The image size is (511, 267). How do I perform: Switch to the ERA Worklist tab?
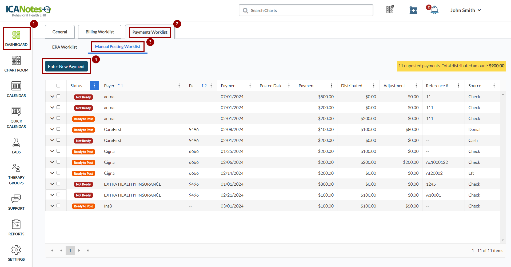click(x=65, y=47)
